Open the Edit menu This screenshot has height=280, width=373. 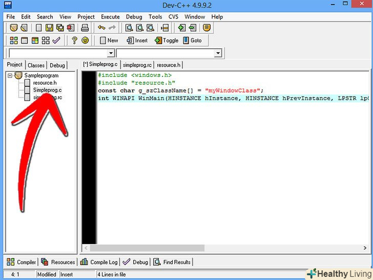click(26, 16)
